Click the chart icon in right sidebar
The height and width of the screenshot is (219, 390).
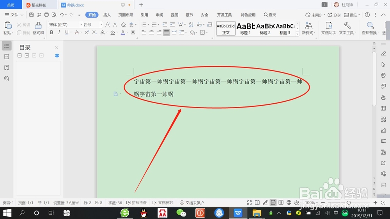click(383, 130)
